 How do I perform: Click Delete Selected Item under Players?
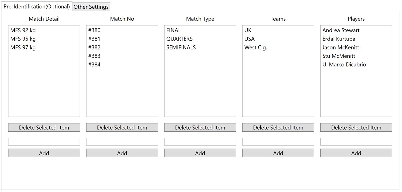tap(356, 127)
